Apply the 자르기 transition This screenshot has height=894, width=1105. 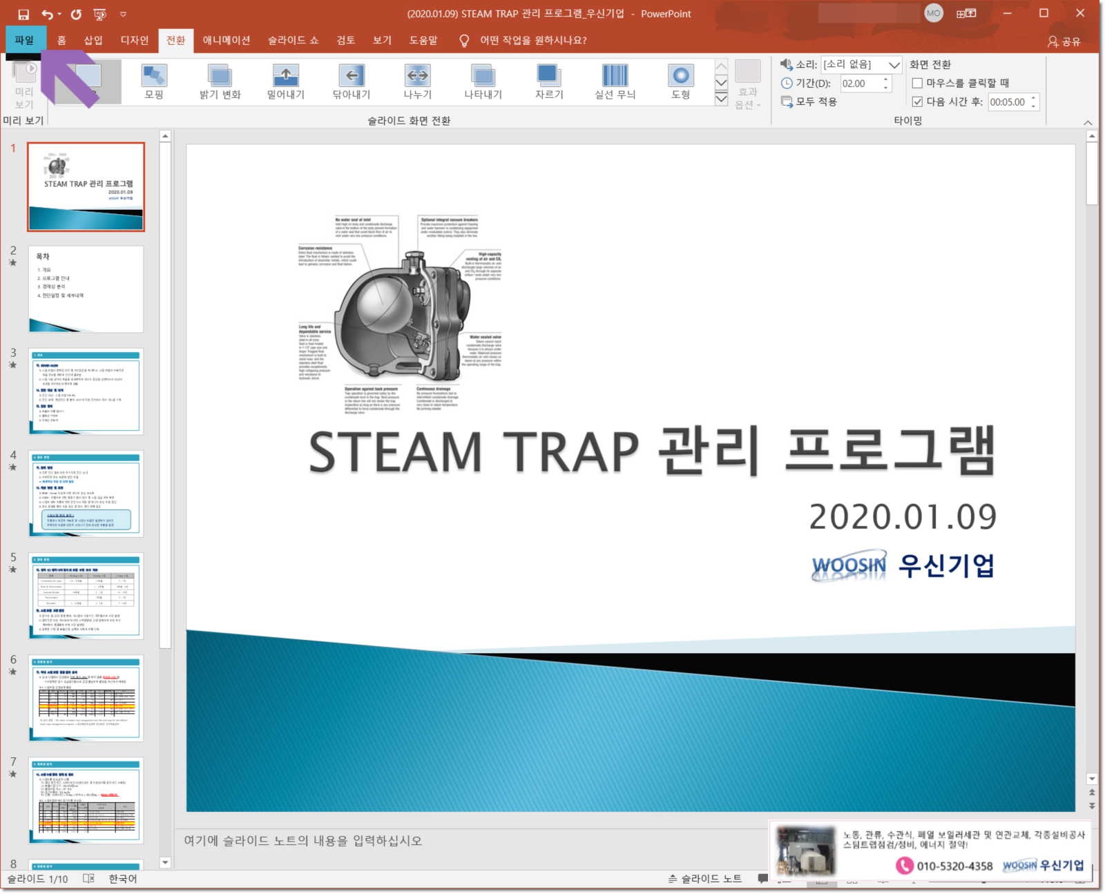549,81
